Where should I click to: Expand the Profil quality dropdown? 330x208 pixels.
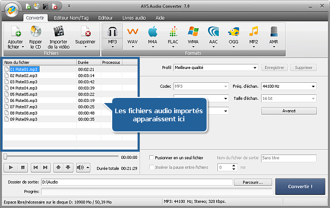[255, 67]
